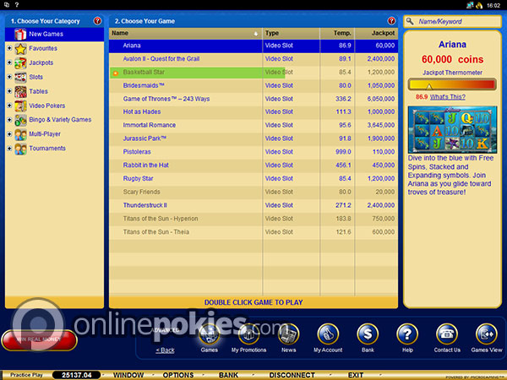The width and height of the screenshot is (507, 380).
Task: Switch Games View icon
Action: click(487, 334)
